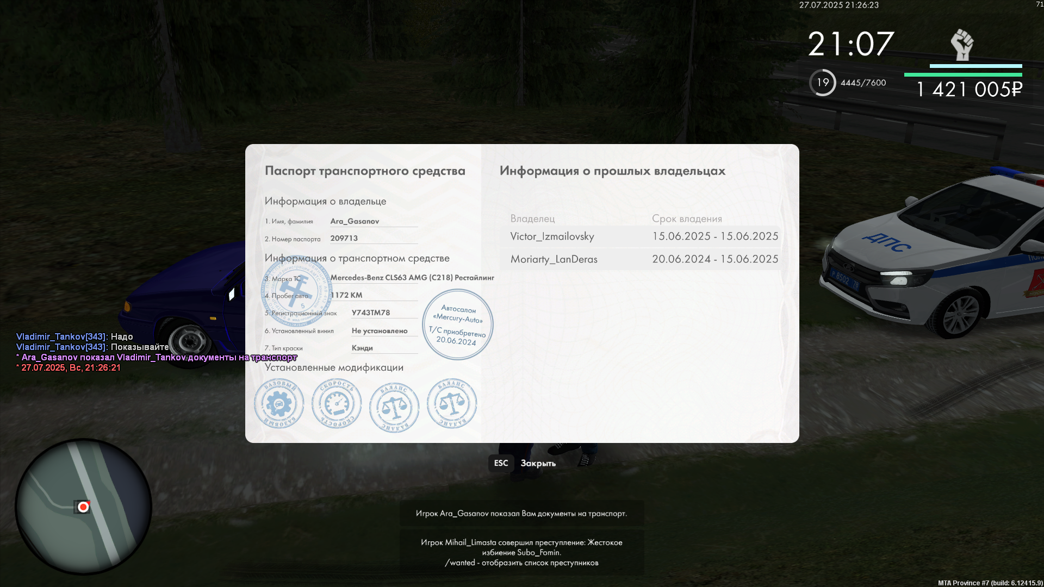This screenshot has height=587, width=1044.
Task: Click passport number 209713
Action: coord(374,238)
